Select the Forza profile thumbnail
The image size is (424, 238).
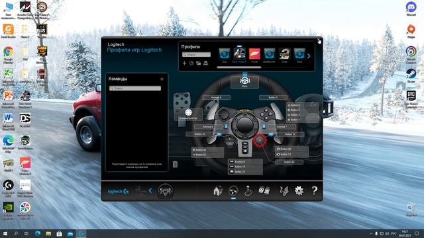coord(254,54)
